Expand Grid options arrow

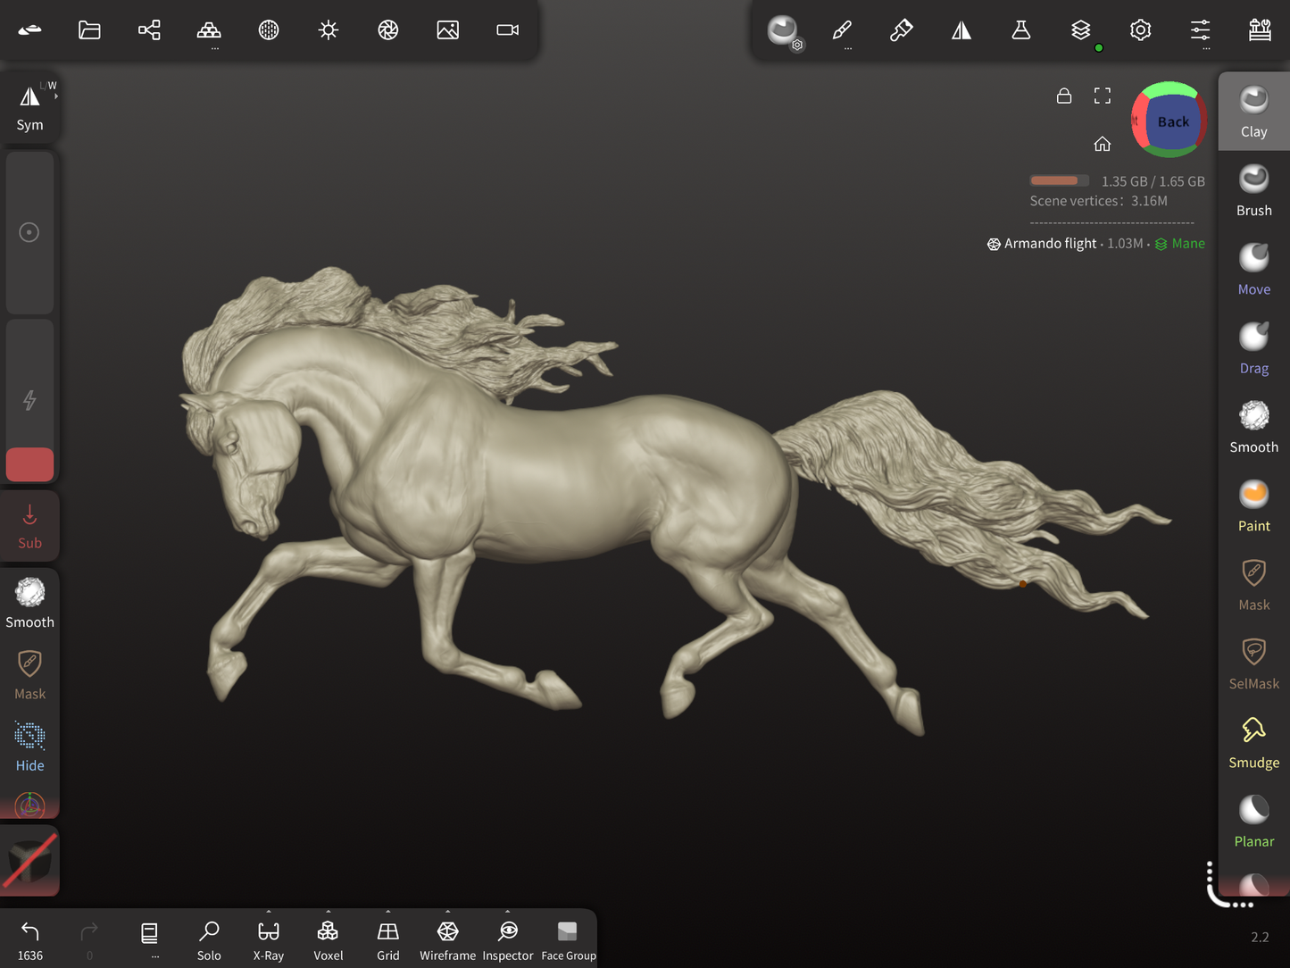tap(388, 913)
